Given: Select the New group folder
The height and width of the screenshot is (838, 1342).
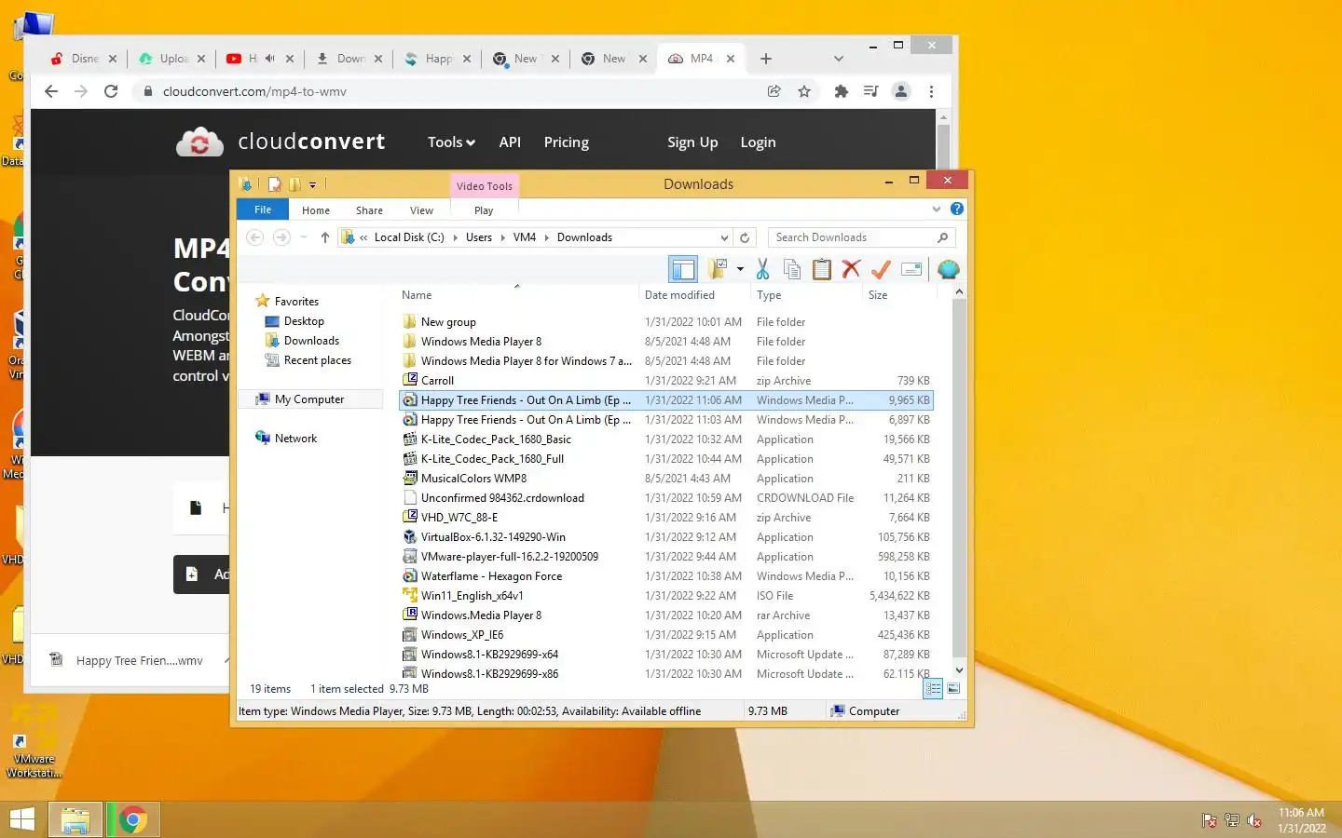Looking at the screenshot, I should (x=448, y=322).
